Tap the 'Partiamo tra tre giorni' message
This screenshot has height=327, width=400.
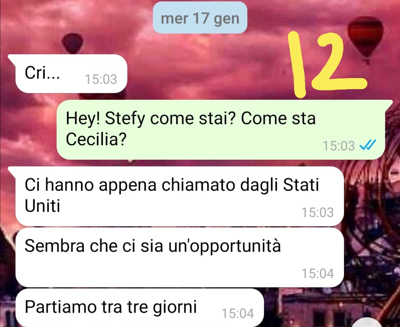[x=140, y=308]
